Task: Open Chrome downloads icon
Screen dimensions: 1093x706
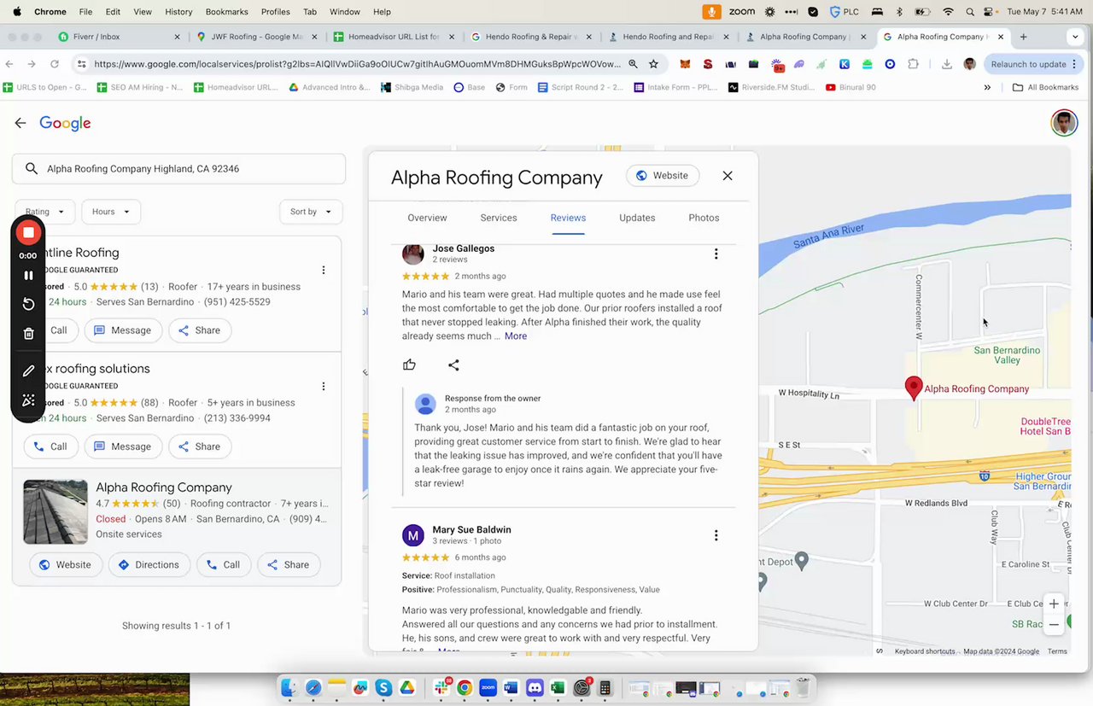Action: coord(947,64)
